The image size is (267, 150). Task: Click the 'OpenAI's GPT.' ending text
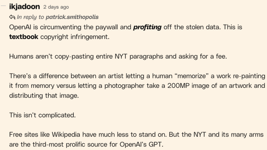[x=141, y=145]
